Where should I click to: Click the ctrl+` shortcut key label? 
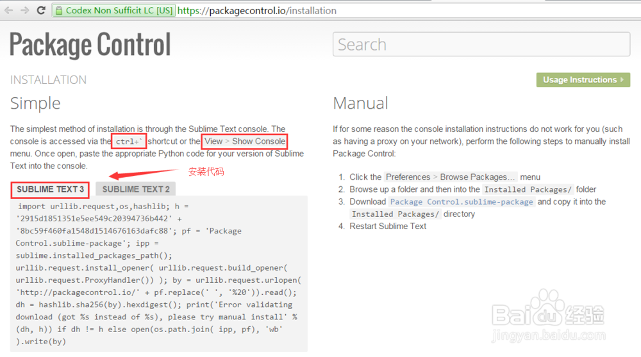pyautogui.click(x=129, y=141)
